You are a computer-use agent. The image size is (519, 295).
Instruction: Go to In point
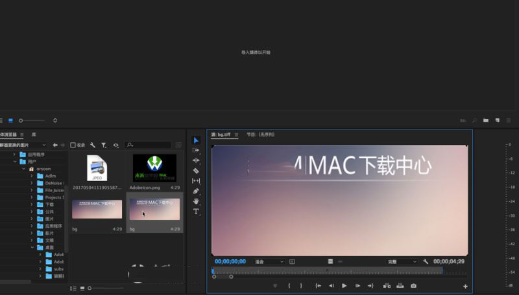[318, 286]
